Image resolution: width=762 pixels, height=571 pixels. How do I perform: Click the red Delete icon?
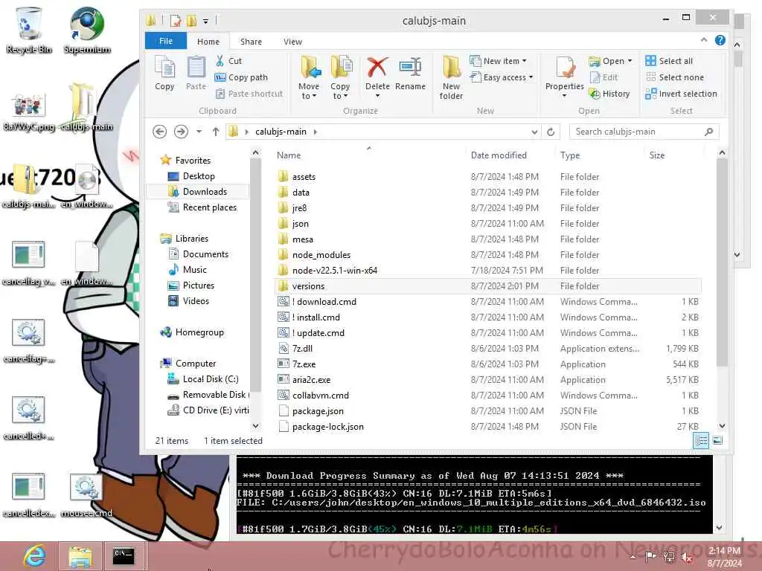tap(377, 68)
